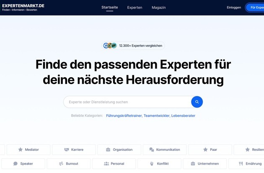Viewport: 264px width, 173px height.
Task: Click the handshake icon on Karriere chip
Action: click(x=66, y=149)
